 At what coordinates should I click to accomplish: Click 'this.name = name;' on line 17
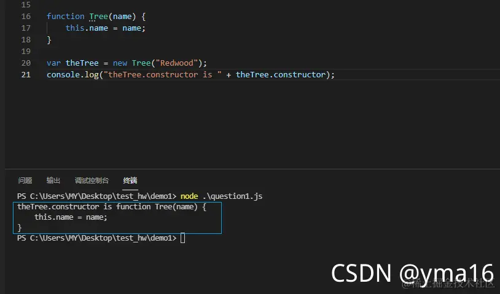click(106, 28)
